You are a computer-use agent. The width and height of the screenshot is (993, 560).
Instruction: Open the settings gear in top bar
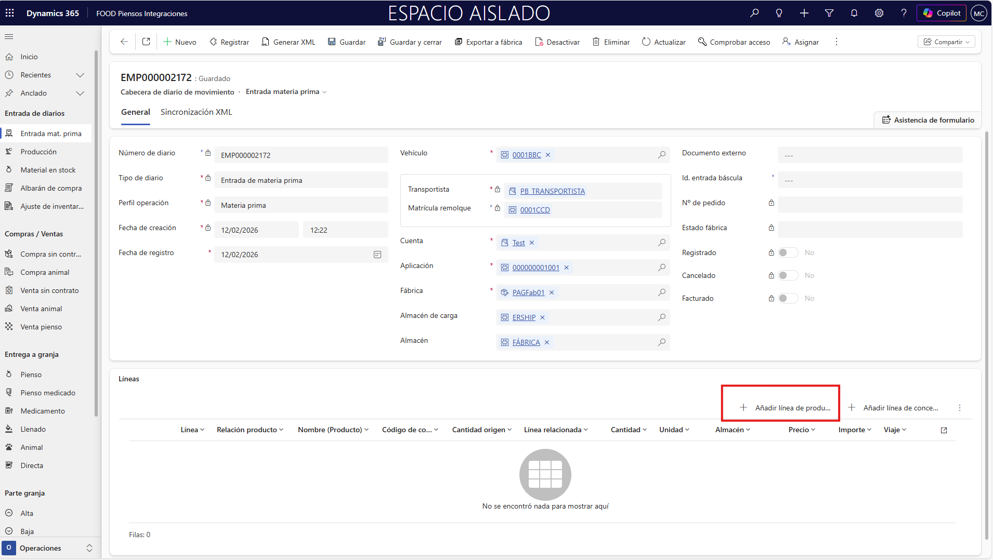(x=879, y=13)
